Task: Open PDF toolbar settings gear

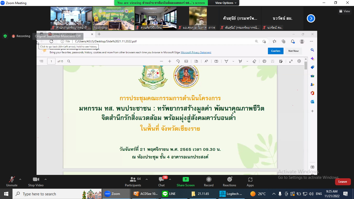Action: point(299,61)
